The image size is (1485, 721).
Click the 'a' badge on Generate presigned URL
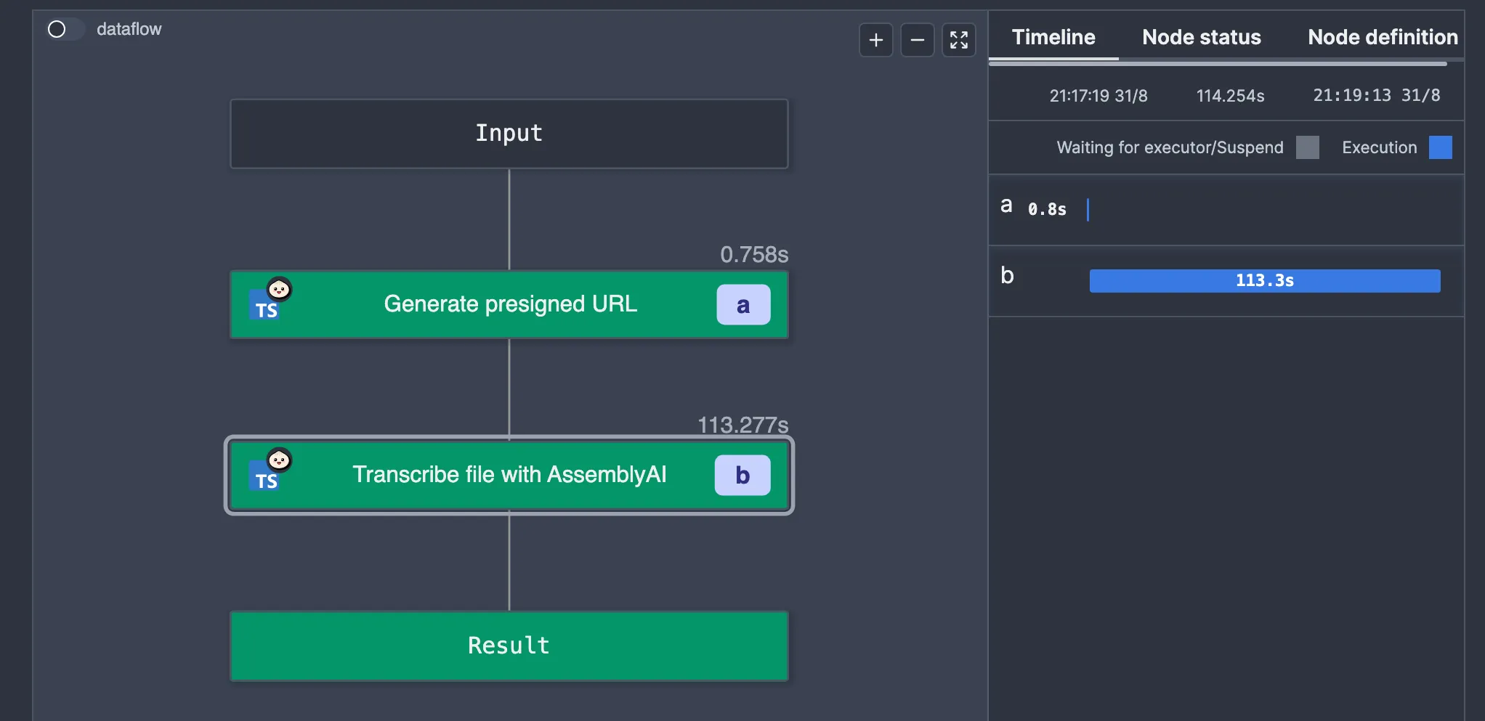click(x=742, y=305)
